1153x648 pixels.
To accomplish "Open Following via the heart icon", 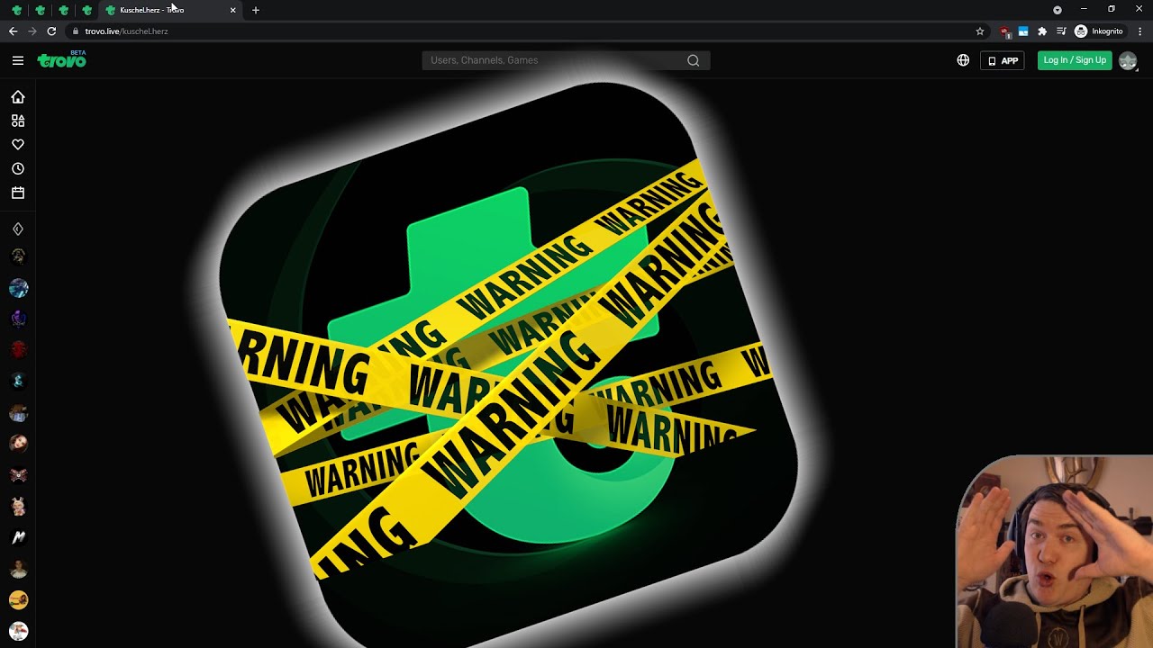I will point(18,145).
